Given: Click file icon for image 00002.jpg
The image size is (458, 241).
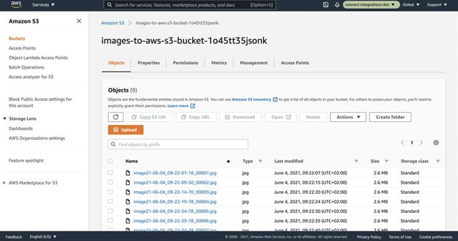Looking at the screenshot, I should pyautogui.click(x=128, y=182).
